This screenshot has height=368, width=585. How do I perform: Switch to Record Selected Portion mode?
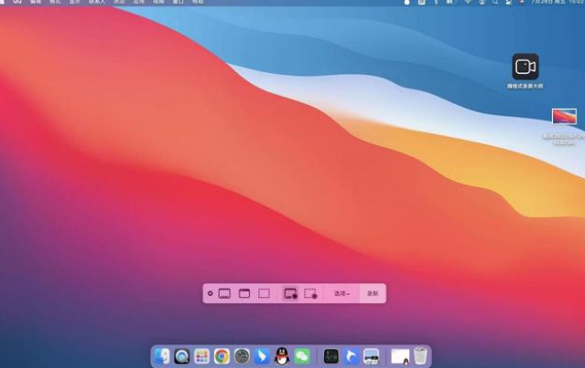click(x=310, y=293)
